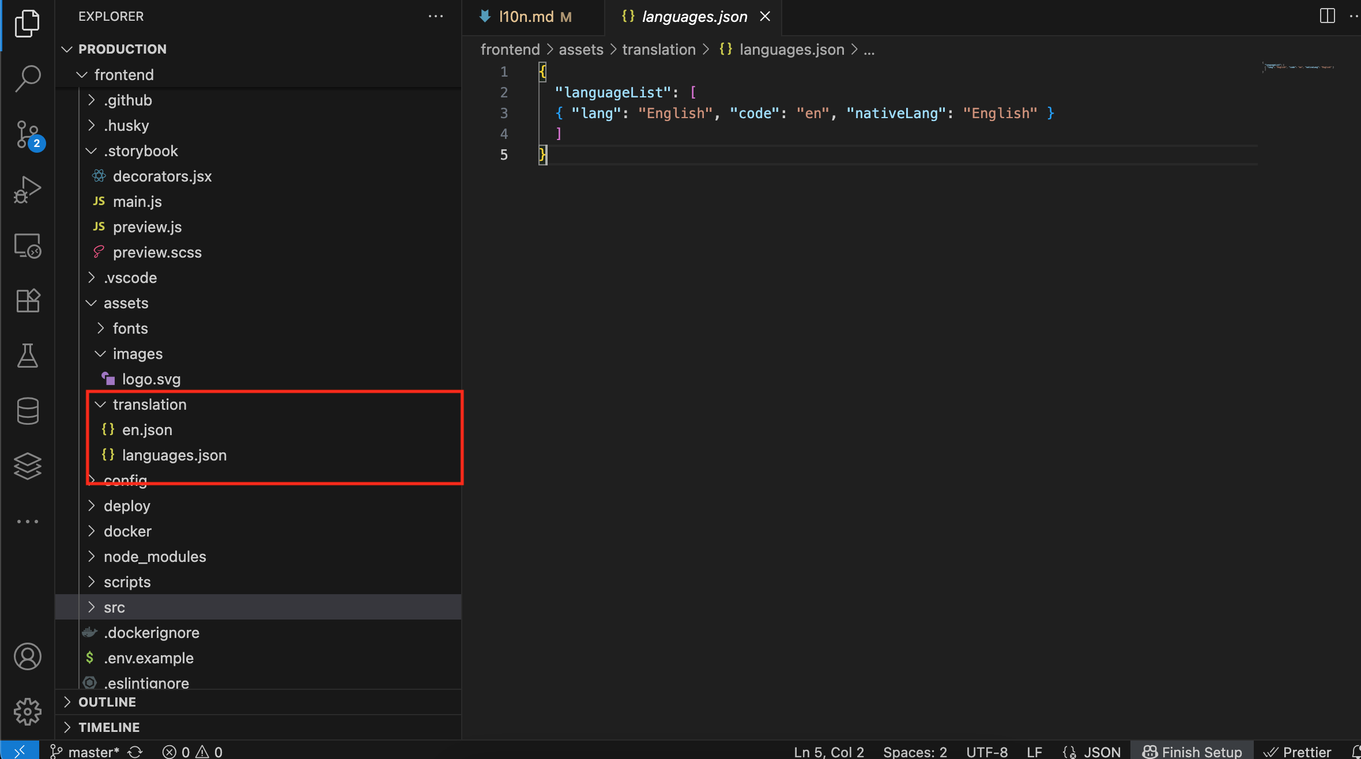The width and height of the screenshot is (1361, 759).
Task: Open Source Control view with badge 2
Action: (x=27, y=134)
